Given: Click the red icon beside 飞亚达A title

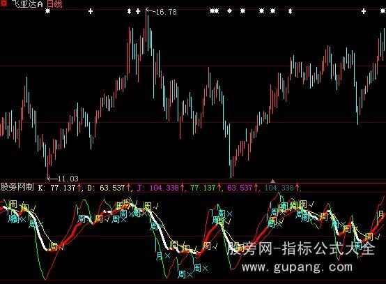Looking at the screenshot, I should (3, 3).
